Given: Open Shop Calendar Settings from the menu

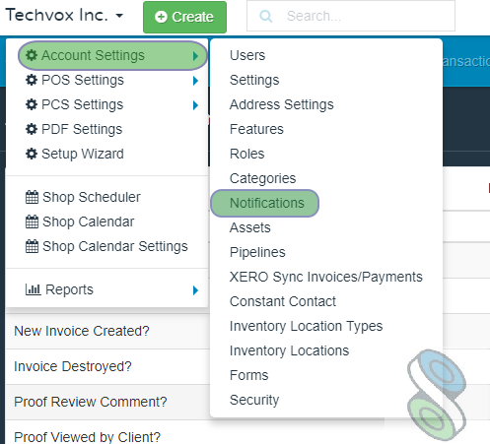Looking at the screenshot, I should coord(107,246).
